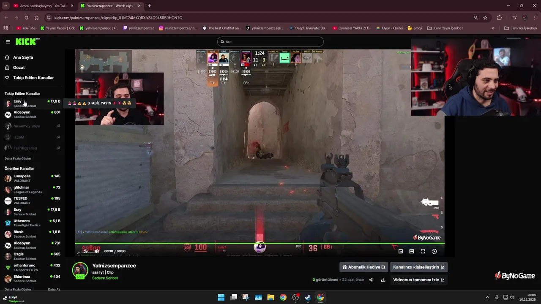
Task: Open Oyun - Quizei bookmark
Action: (x=389, y=28)
